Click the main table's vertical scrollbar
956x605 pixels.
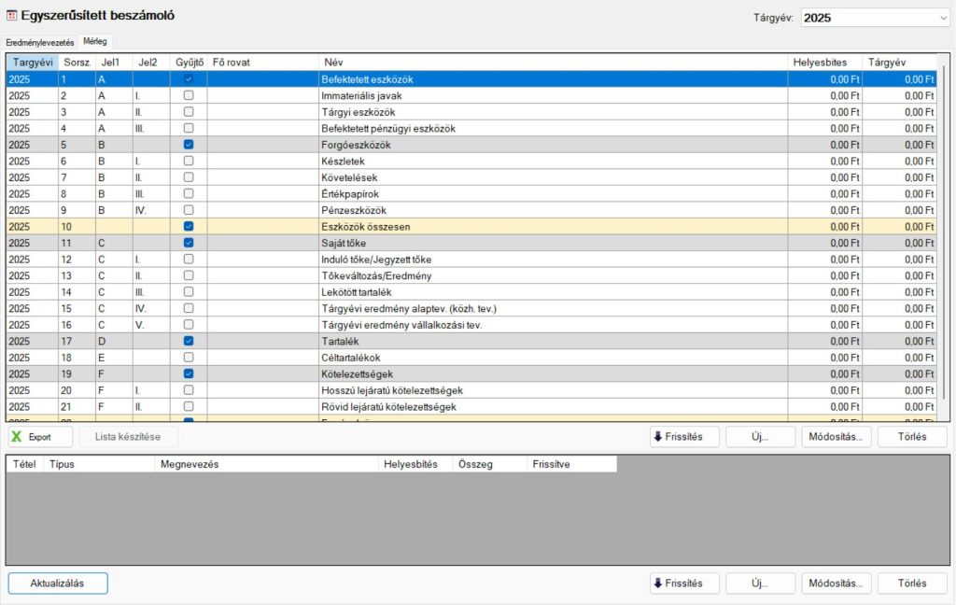coord(944,233)
